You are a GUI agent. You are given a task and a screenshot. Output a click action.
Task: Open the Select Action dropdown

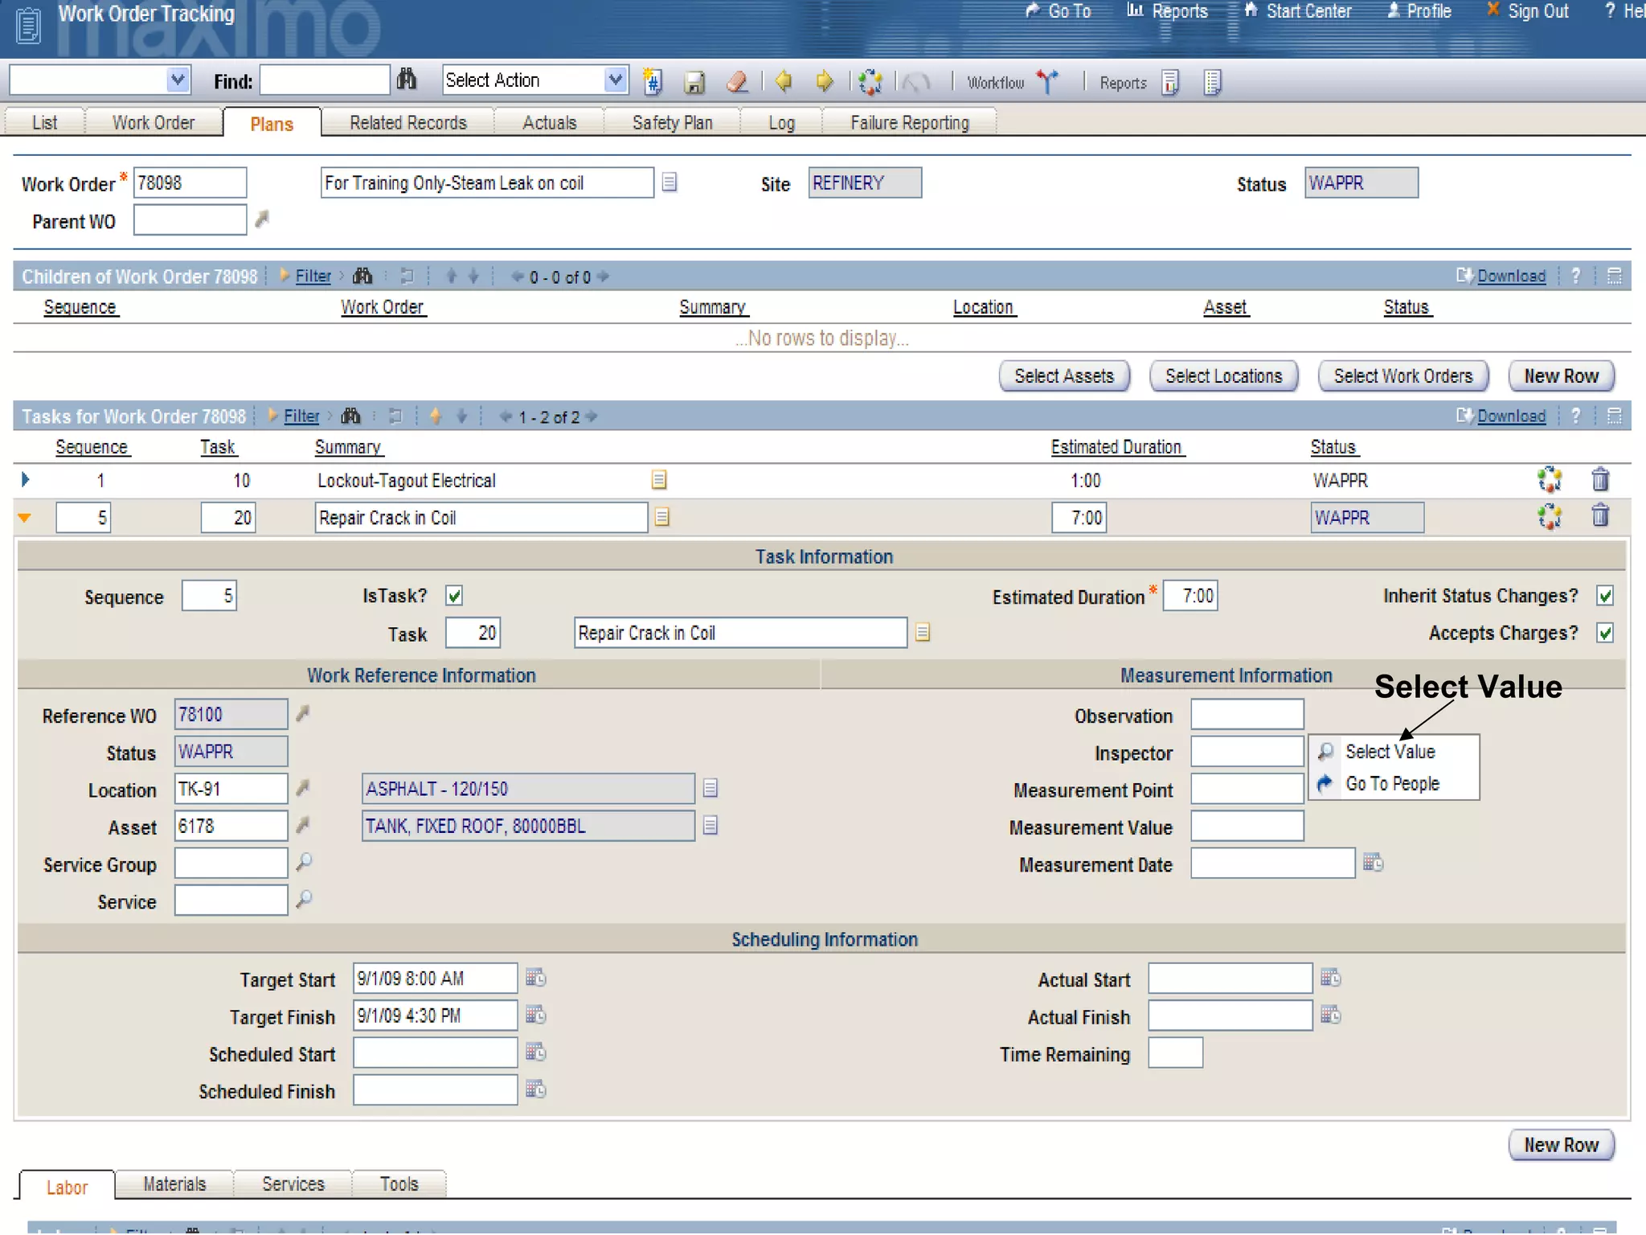point(615,80)
